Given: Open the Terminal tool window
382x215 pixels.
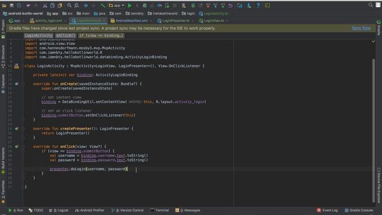Looking at the screenshot, I should coord(159,210).
